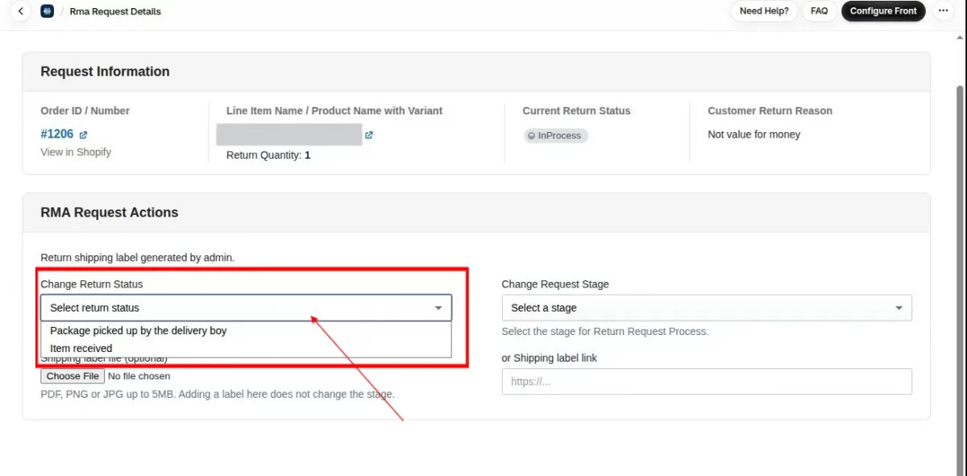Open order #1206 external link icon

point(83,135)
